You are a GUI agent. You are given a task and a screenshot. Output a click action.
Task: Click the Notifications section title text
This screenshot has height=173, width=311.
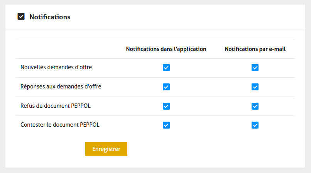point(50,17)
